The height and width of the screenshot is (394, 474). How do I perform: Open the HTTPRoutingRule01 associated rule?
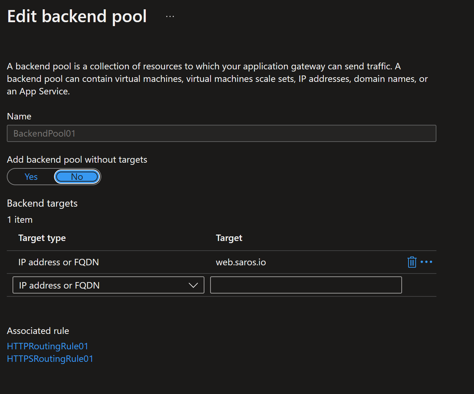pos(48,346)
